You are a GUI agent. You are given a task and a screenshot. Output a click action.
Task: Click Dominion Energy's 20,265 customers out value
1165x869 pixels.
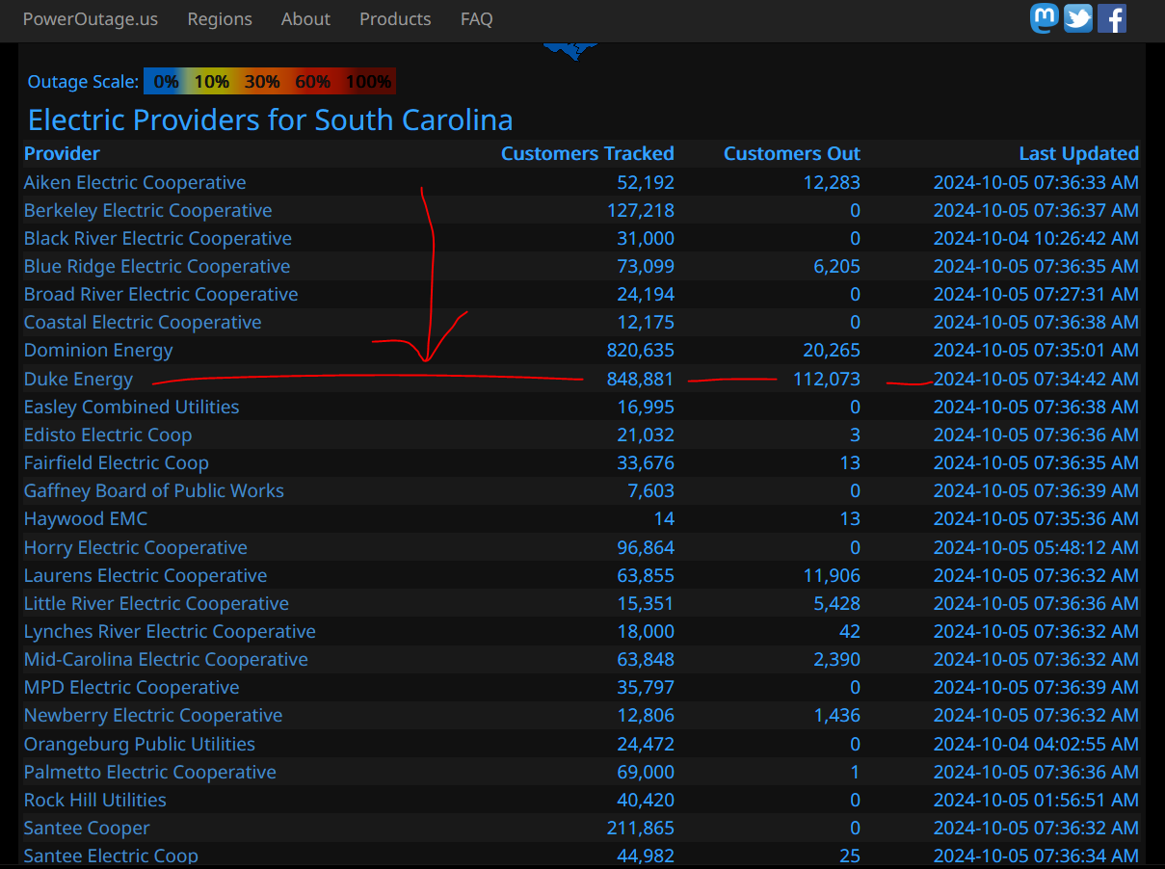point(833,350)
